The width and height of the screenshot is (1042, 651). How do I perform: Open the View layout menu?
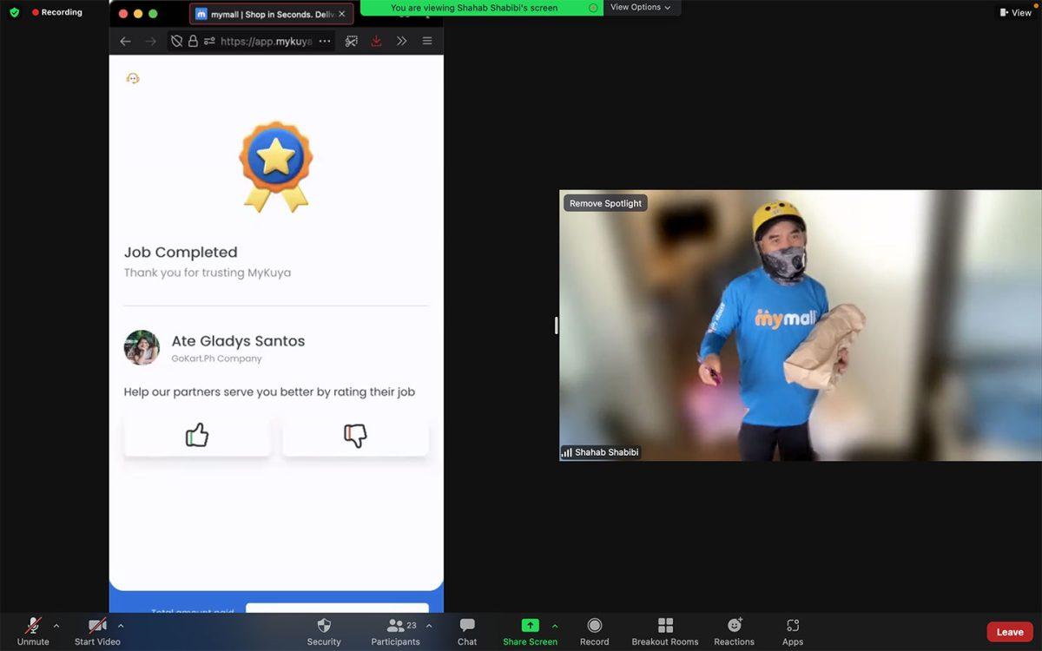[1015, 12]
